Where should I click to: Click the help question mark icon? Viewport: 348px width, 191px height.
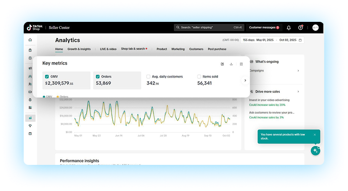[x=301, y=28]
